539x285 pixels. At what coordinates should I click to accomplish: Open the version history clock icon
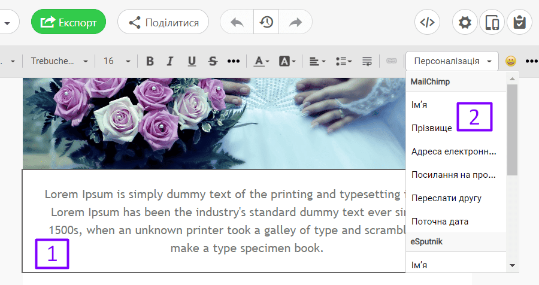(267, 22)
